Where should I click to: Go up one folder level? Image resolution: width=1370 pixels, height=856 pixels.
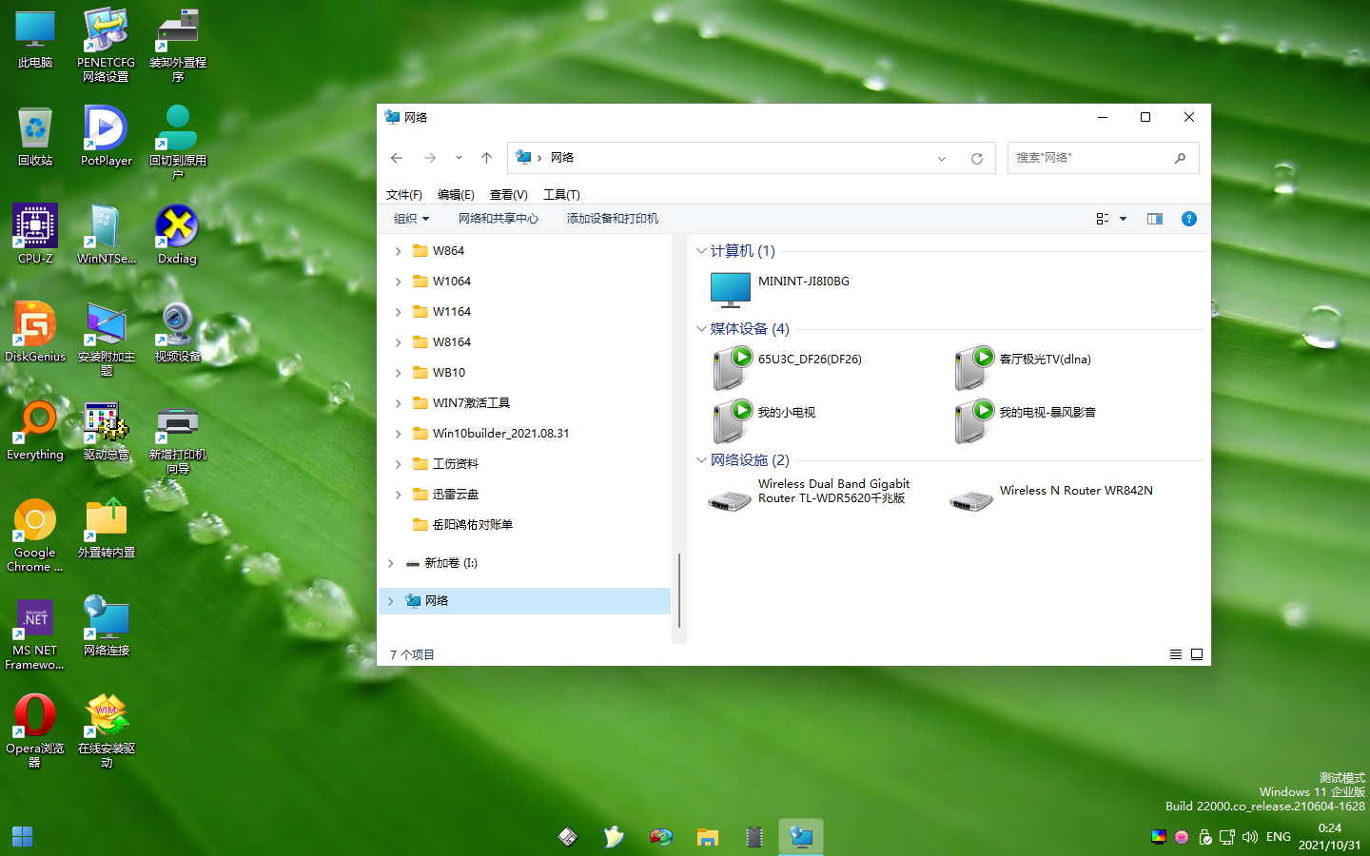486,158
